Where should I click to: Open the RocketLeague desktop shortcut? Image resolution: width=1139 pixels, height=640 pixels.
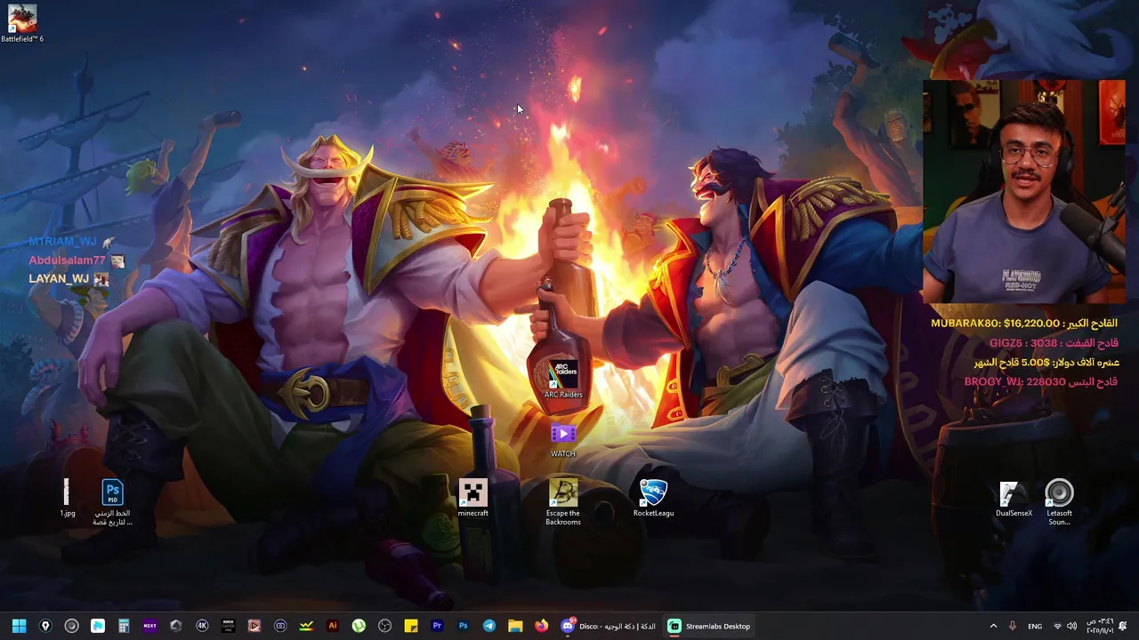tap(653, 498)
